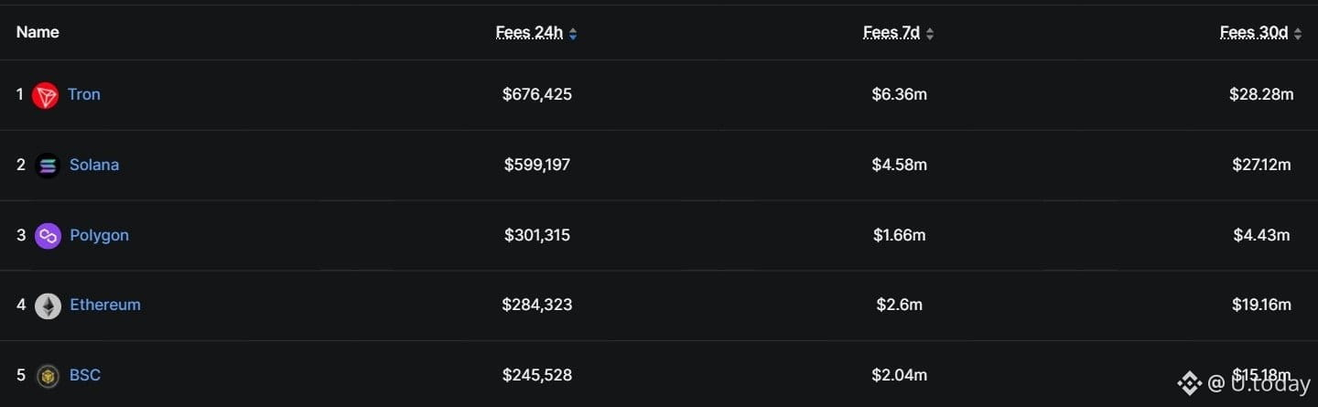Click the BSC logo icon
Viewport: 1318px width, 407px height.
[x=48, y=376]
